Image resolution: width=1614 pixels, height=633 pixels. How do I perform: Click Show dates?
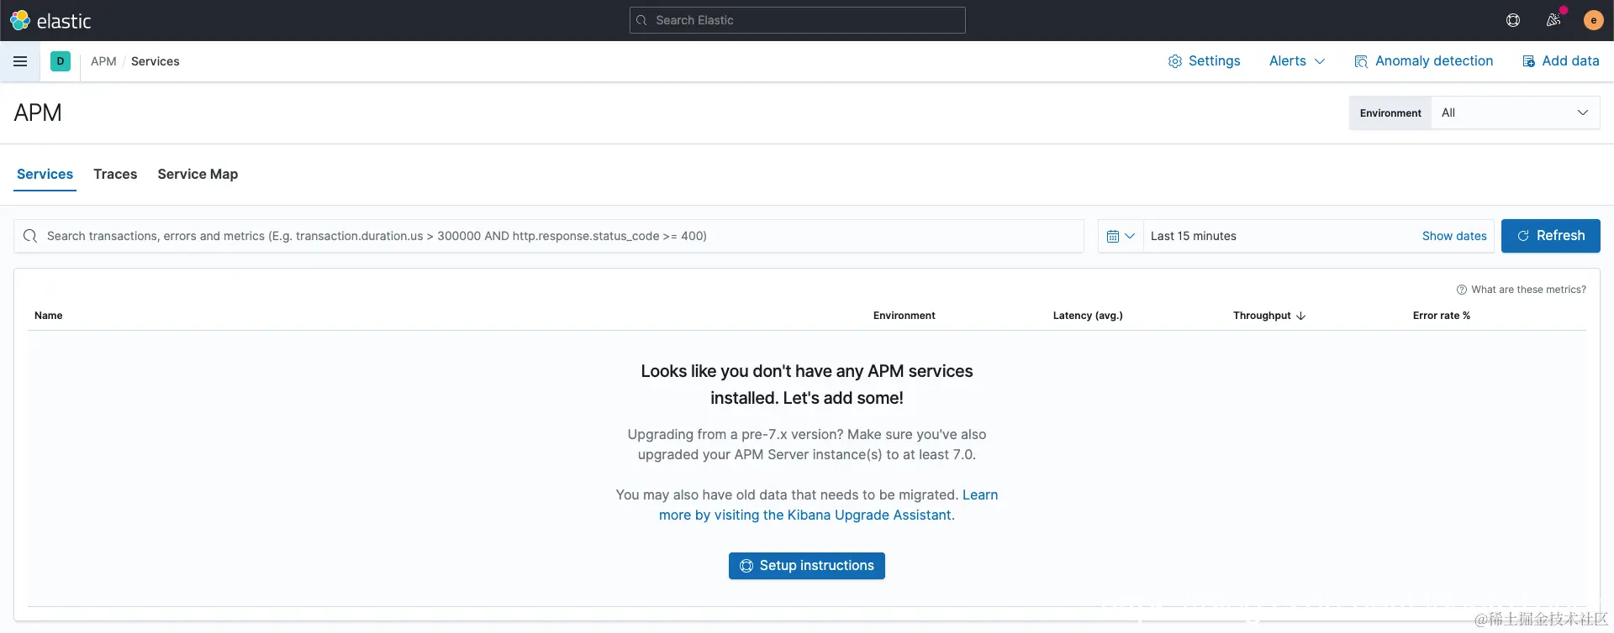pos(1454,236)
